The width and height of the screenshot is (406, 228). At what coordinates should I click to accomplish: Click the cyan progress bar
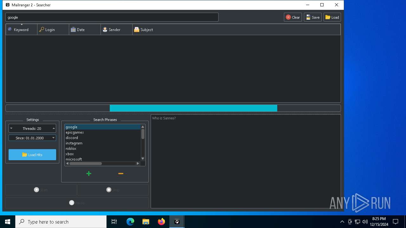pos(193,108)
